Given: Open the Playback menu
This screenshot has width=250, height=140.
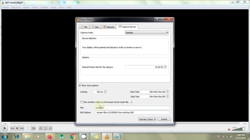Looking at the screenshot, I should (x=16, y=7).
